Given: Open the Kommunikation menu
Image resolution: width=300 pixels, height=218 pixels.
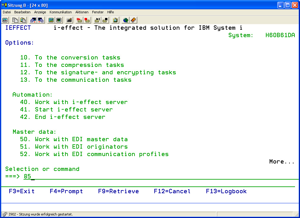Looking at the screenshot, I should tap(60, 12).
